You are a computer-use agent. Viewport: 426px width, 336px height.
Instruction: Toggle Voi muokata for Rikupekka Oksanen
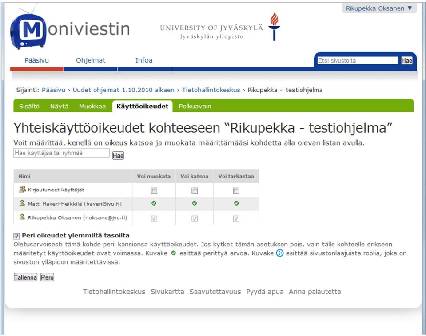(x=154, y=218)
